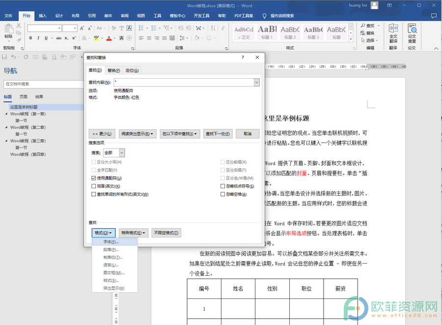Choose 字体(F)... from format menu
Image resolution: width=442 pixels, height=325 pixels.
(x=115, y=242)
